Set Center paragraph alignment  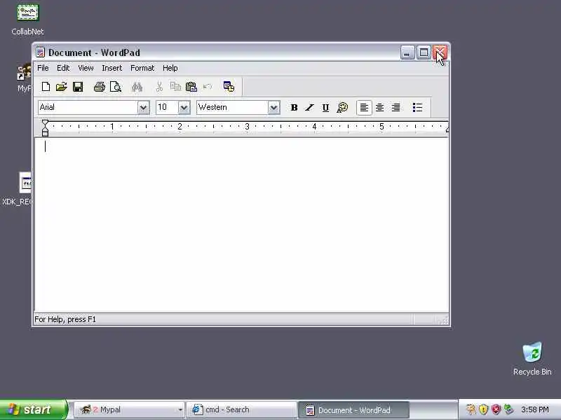coord(380,108)
